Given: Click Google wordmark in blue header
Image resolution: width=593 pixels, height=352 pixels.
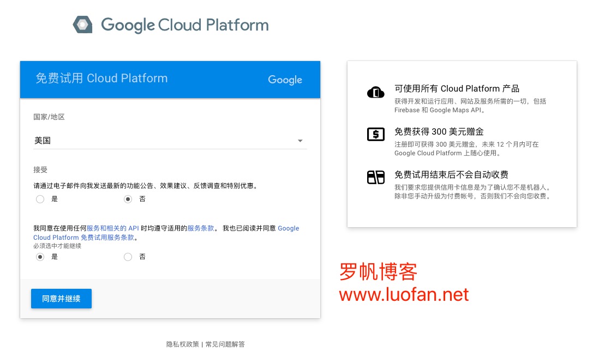Looking at the screenshot, I should pyautogui.click(x=285, y=80).
